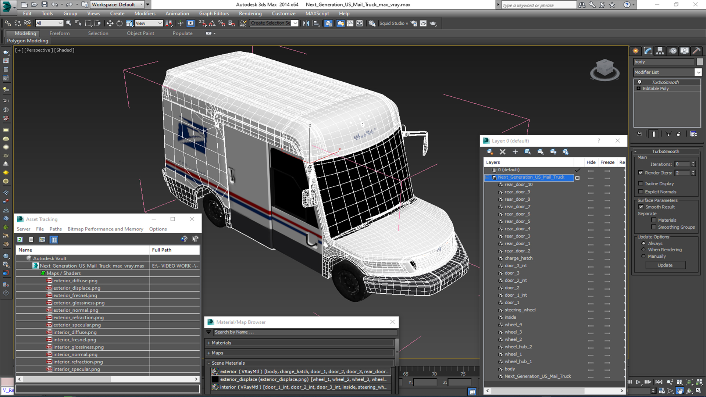Click the Bind to Space Warp icon
This screenshot has height=397, width=706.
tap(27, 23)
